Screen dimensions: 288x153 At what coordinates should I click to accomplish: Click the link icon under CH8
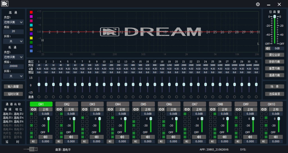pos(213,109)
